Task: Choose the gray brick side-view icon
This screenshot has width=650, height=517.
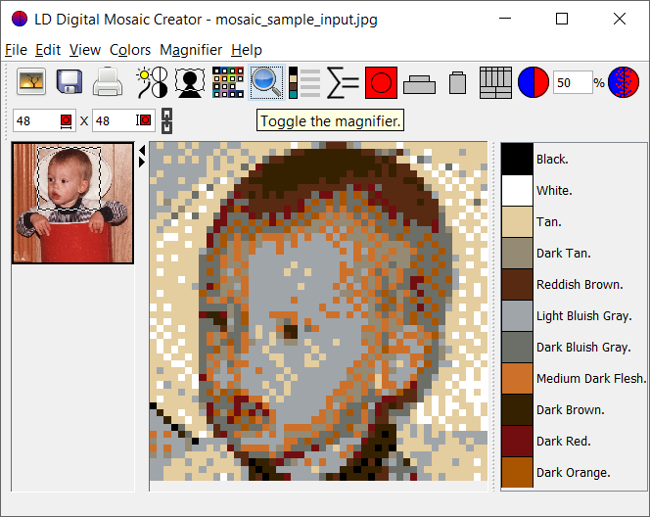Action: point(458,82)
